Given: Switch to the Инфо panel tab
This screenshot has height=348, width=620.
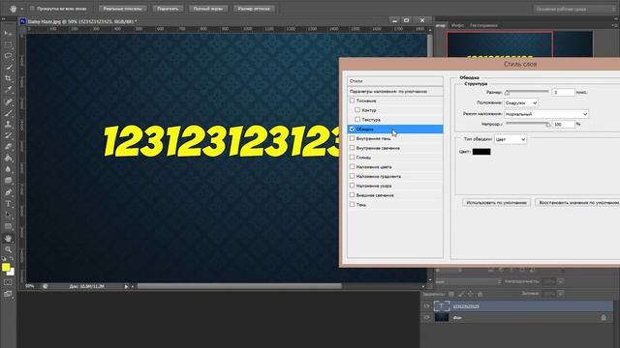Looking at the screenshot, I should [x=457, y=25].
